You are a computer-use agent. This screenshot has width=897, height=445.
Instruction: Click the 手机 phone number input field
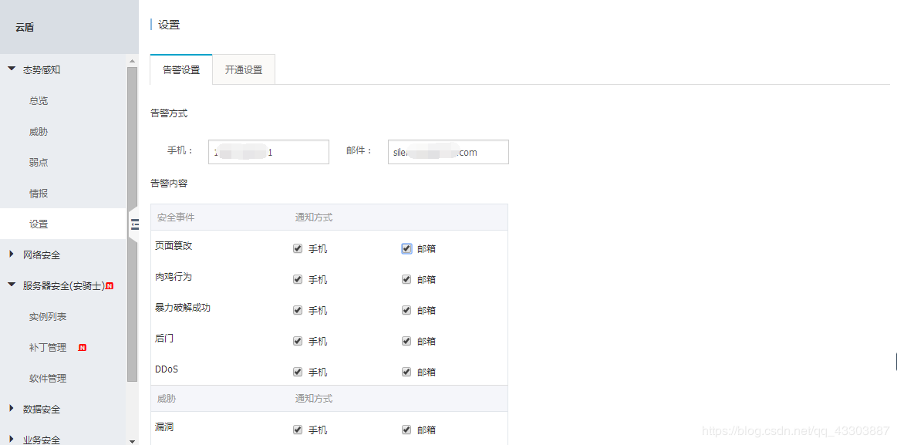pyautogui.click(x=268, y=152)
